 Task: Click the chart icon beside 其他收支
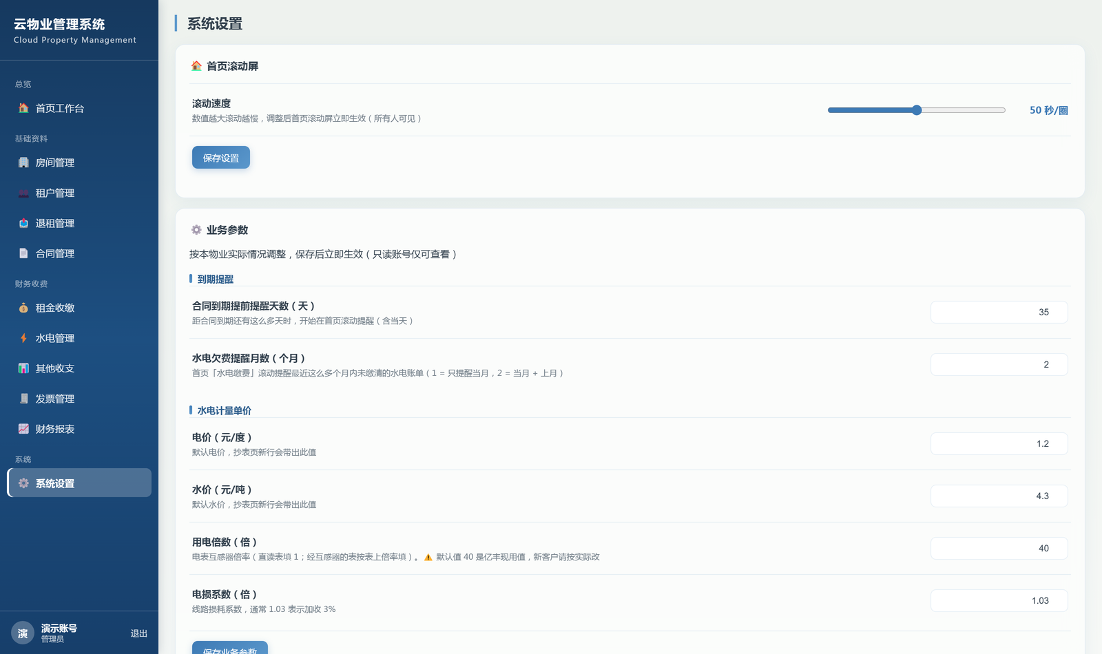[23, 368]
